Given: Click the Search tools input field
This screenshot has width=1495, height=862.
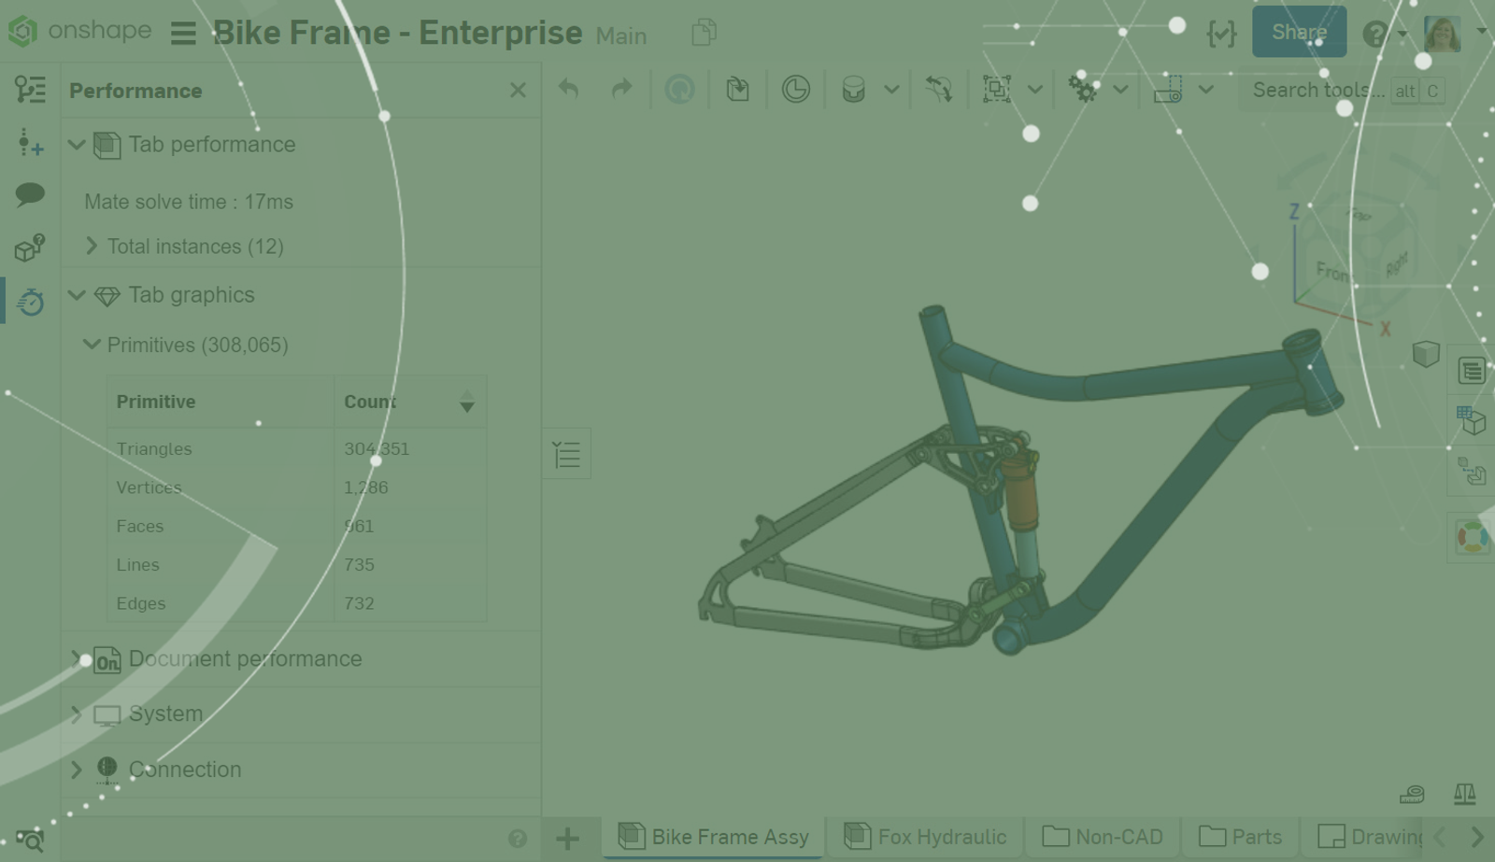Looking at the screenshot, I should tap(1317, 91).
